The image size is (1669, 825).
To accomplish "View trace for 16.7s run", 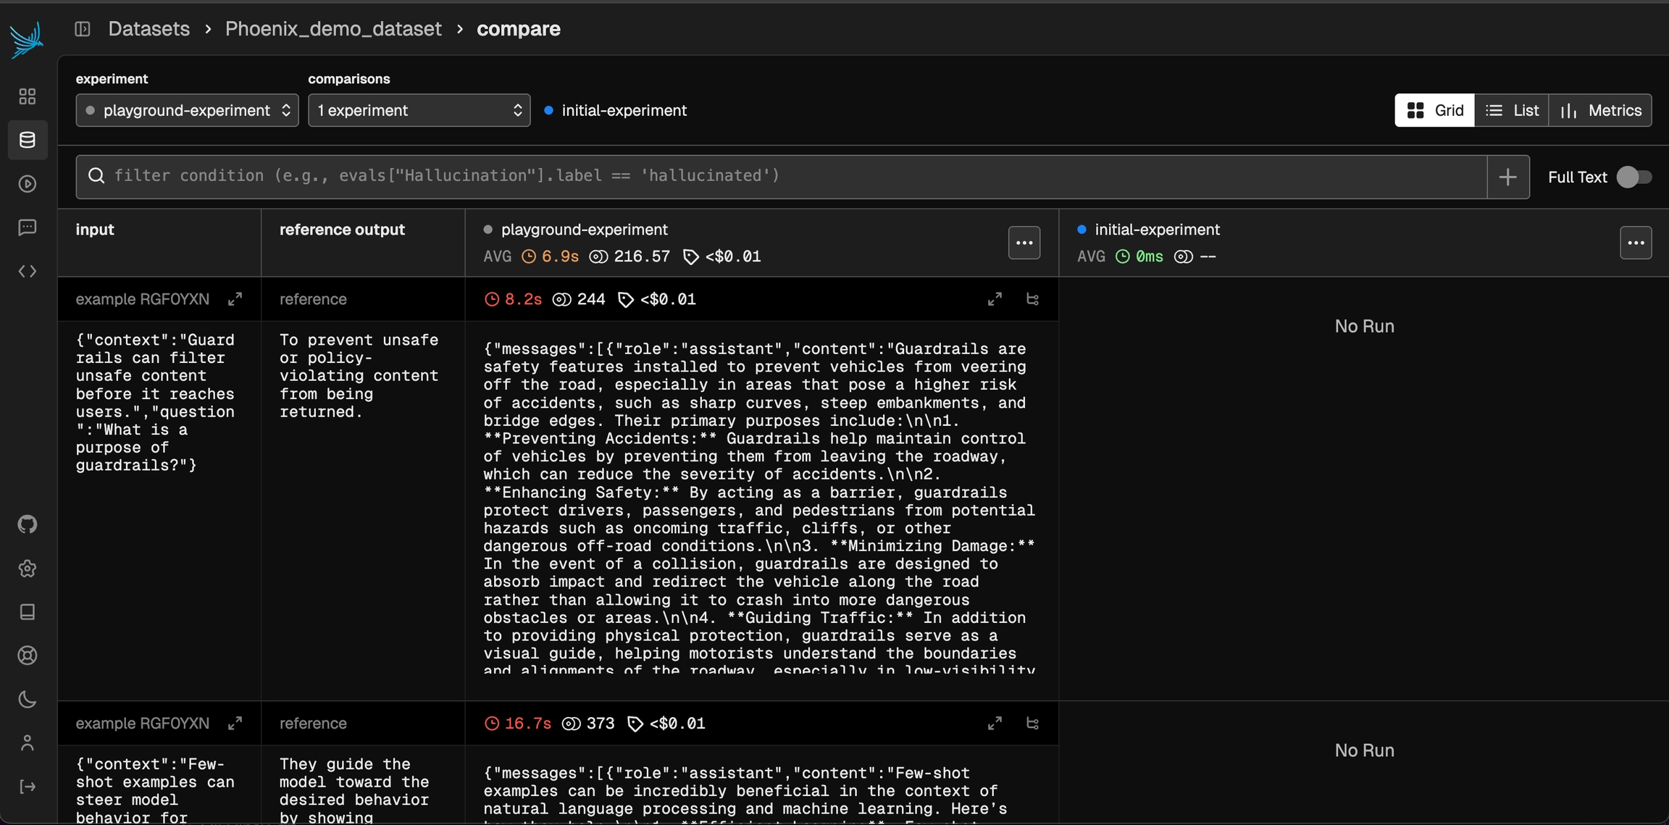I will (x=1032, y=724).
